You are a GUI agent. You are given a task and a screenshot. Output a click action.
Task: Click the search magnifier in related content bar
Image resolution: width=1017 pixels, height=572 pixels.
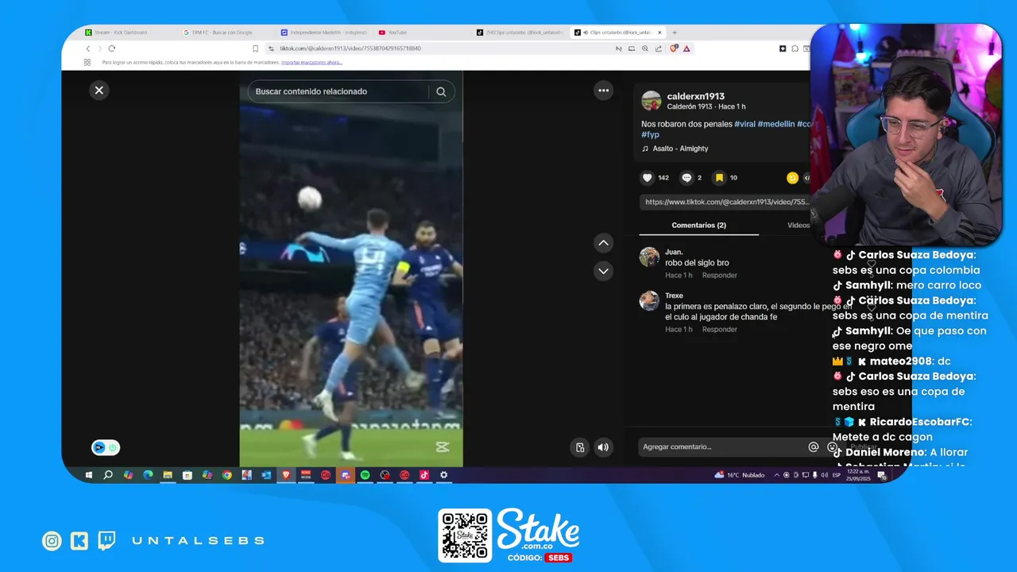[441, 91]
